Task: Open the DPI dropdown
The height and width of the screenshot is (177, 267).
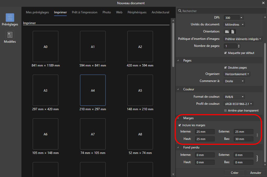Action: pos(241,18)
